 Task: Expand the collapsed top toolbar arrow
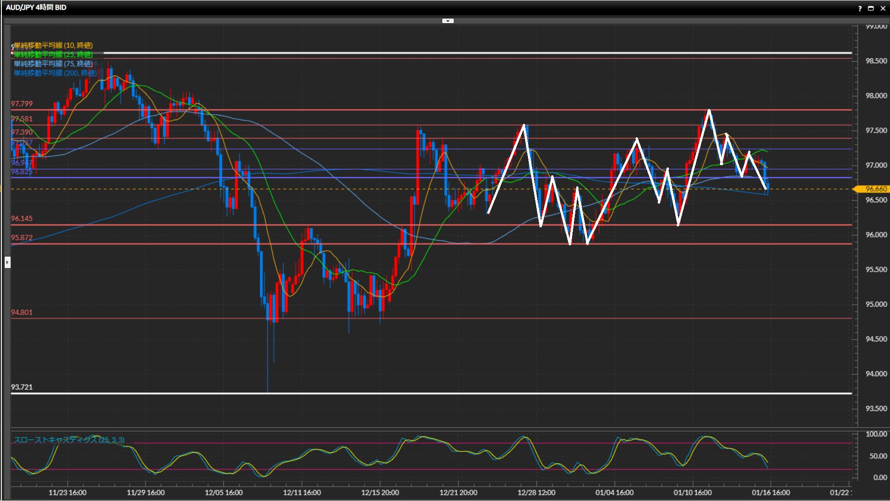(x=448, y=21)
